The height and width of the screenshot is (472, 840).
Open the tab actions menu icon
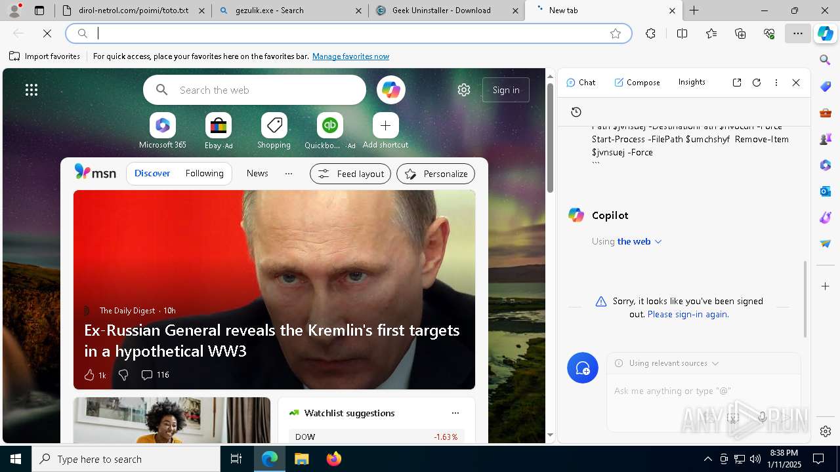(39, 10)
